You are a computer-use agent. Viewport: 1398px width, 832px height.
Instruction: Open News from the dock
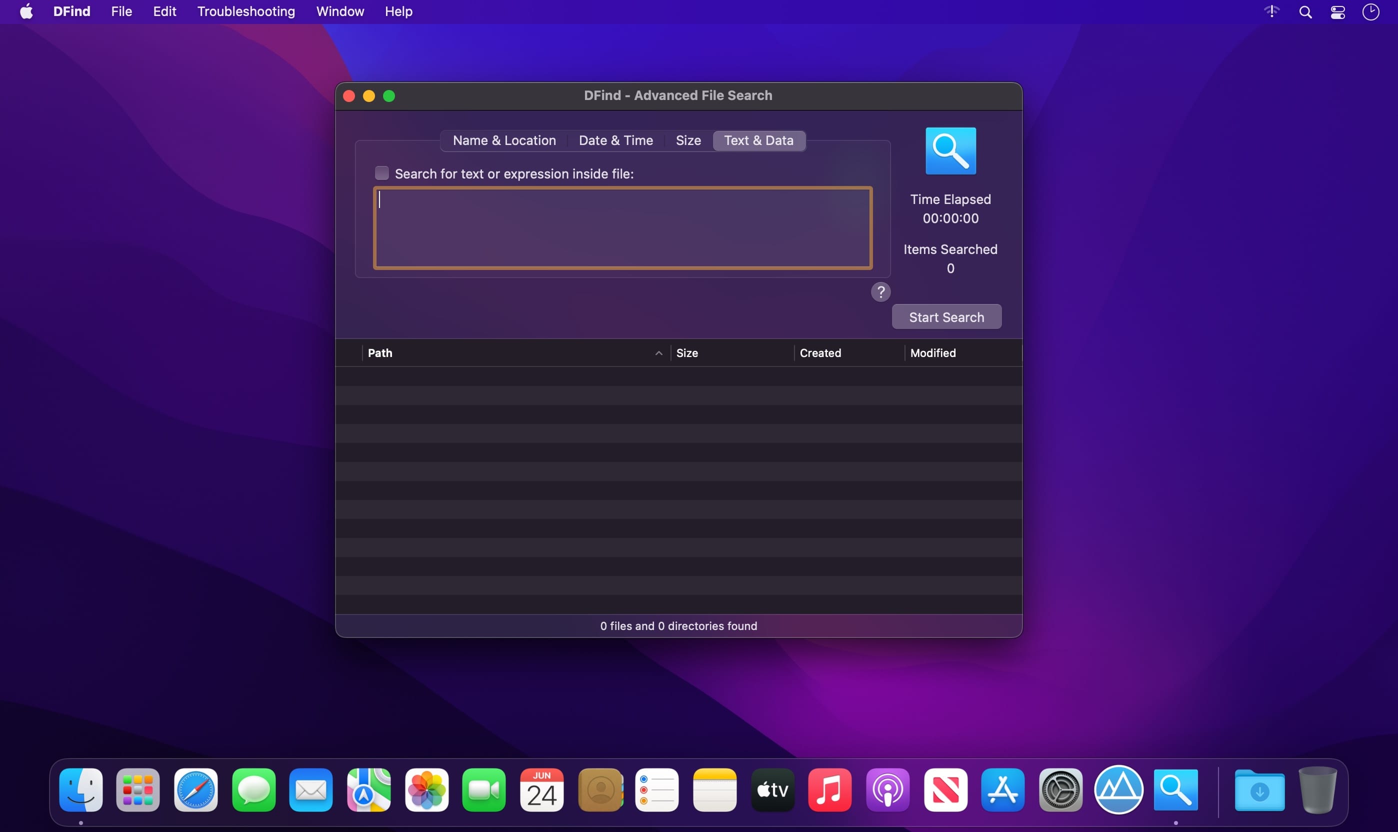click(x=945, y=790)
